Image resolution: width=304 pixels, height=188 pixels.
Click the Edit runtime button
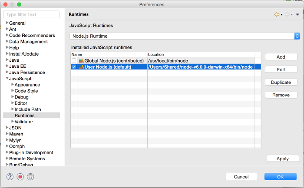[281, 69]
